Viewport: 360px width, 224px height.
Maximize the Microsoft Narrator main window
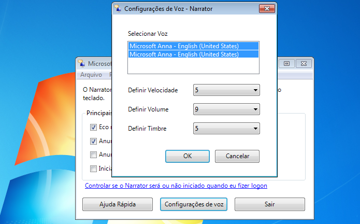[x=286, y=63]
